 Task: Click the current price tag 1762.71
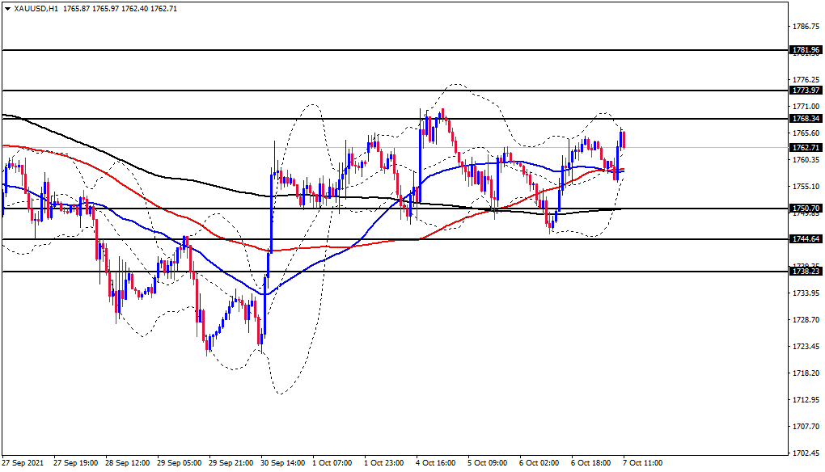click(x=806, y=148)
